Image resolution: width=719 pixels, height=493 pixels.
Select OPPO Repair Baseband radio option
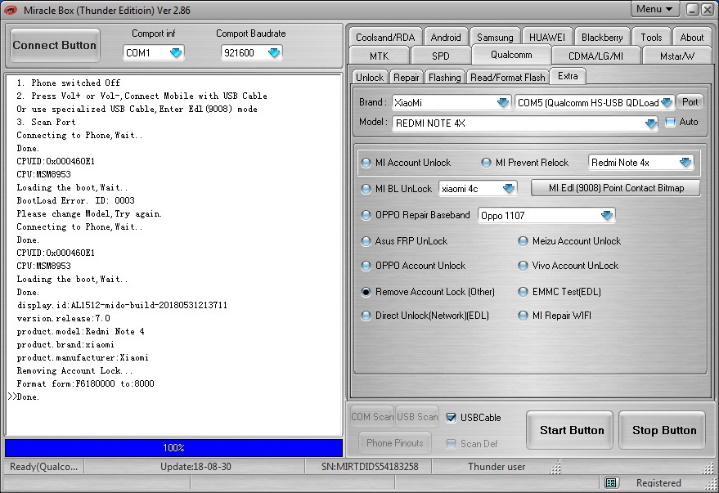click(x=366, y=215)
